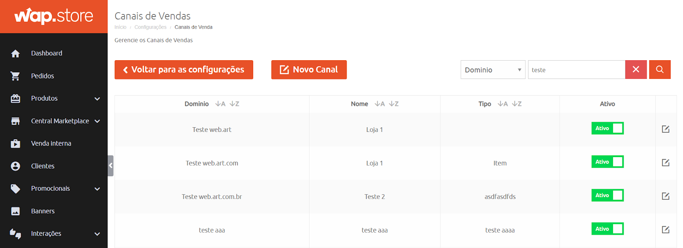Click the Pedidos shopping cart icon
The image size is (683, 248).
[15, 76]
